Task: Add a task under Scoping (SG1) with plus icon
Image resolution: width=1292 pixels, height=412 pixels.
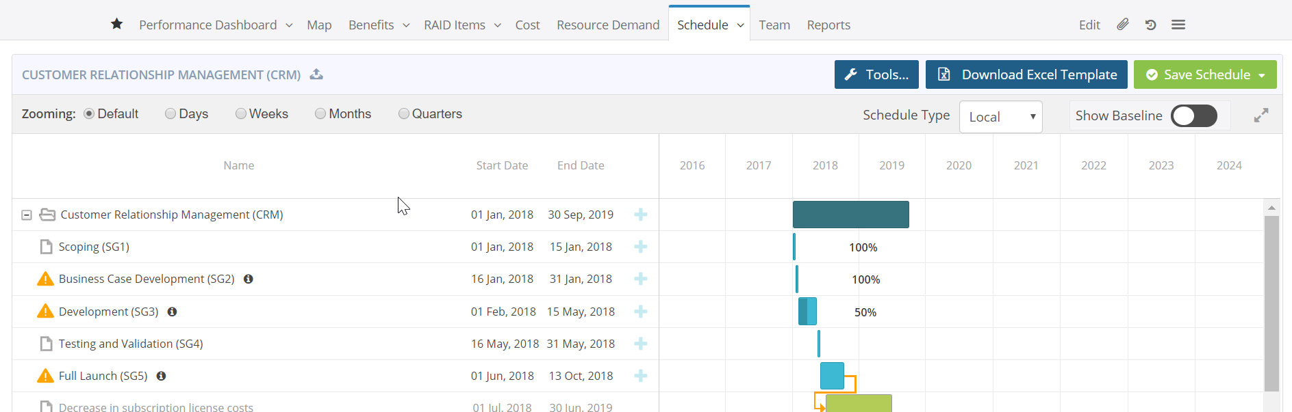Action: point(640,247)
